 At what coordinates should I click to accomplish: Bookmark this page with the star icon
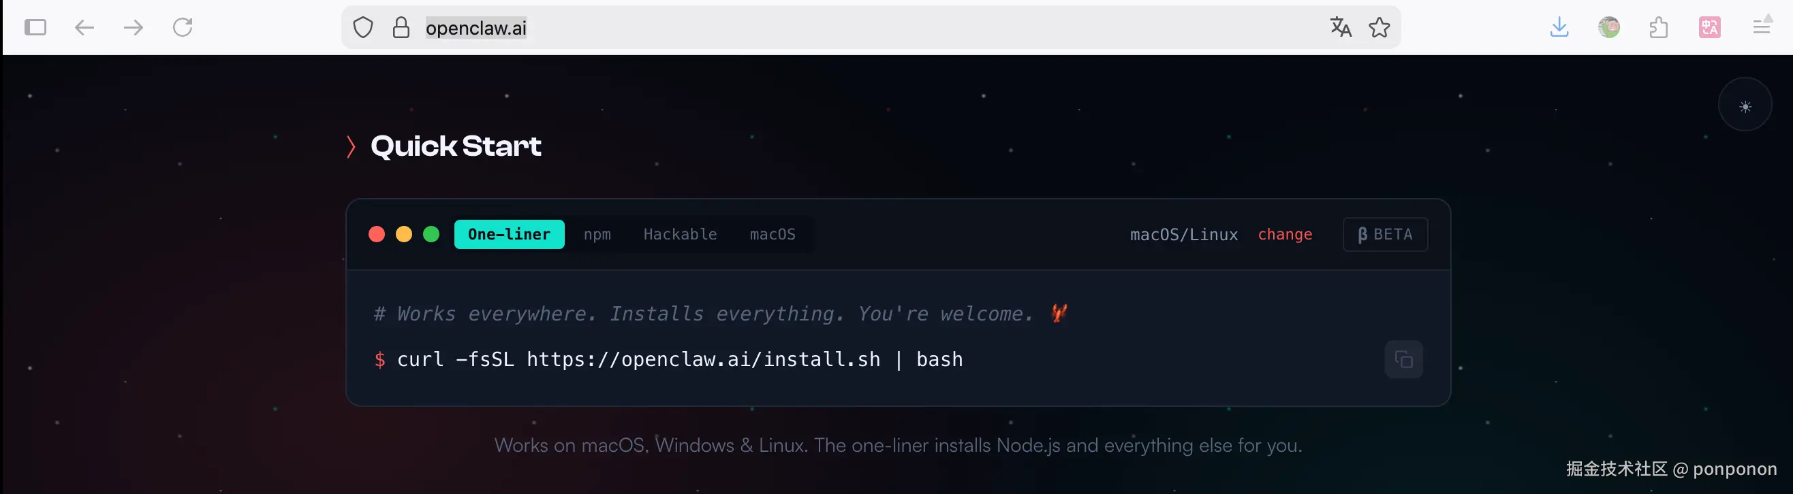point(1379,27)
